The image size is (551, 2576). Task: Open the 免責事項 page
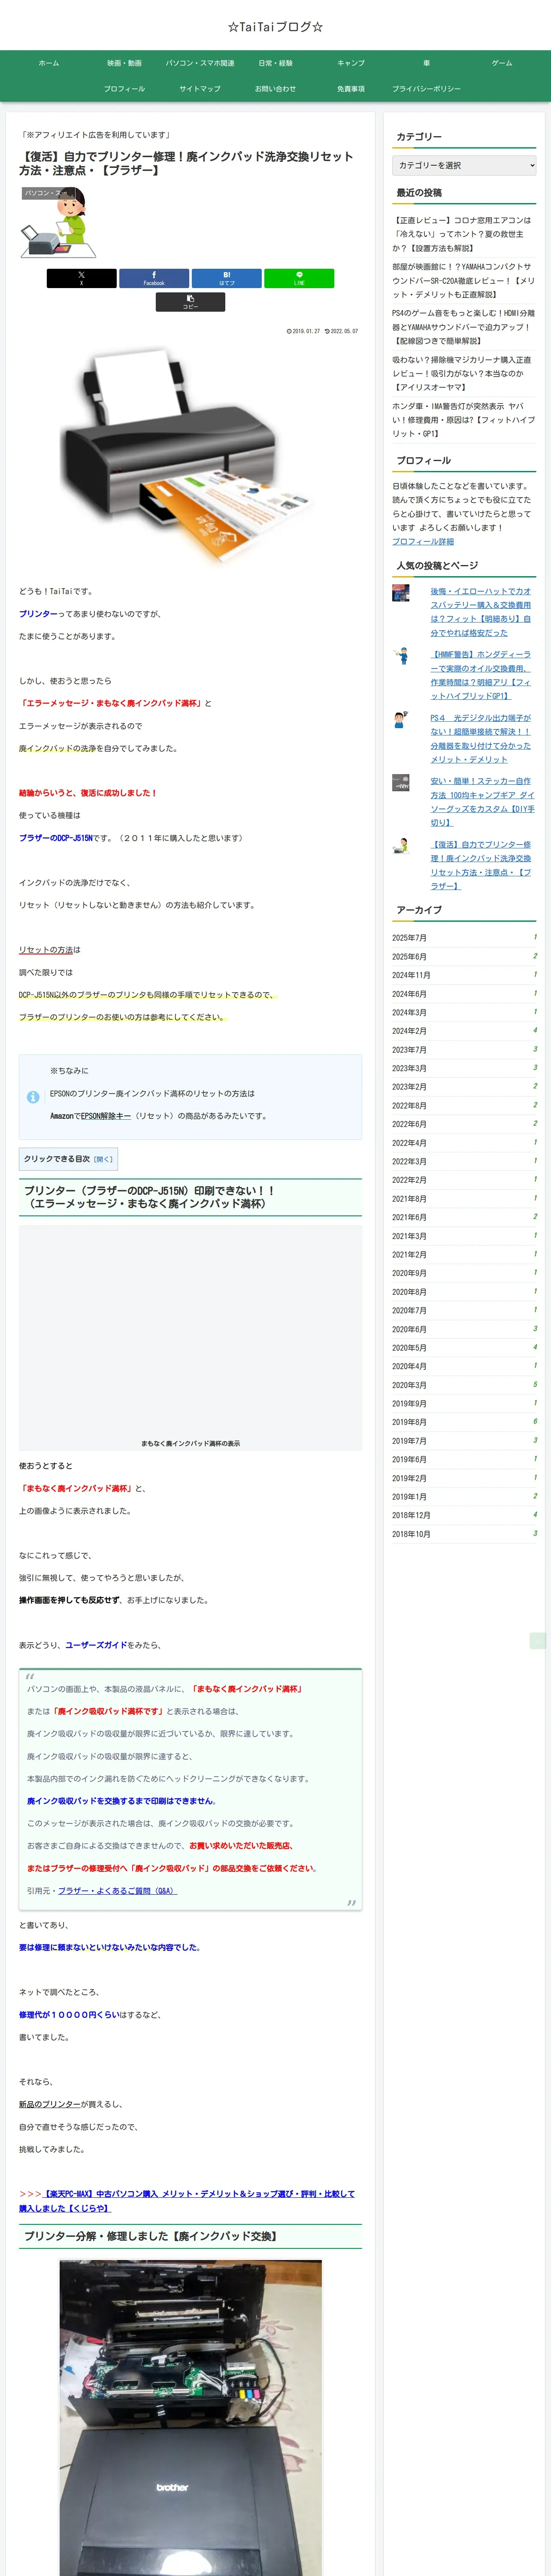click(x=351, y=89)
